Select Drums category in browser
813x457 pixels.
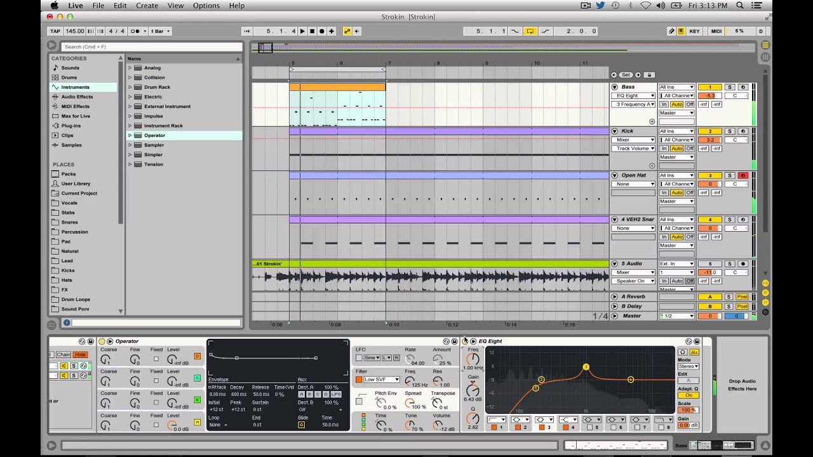69,77
